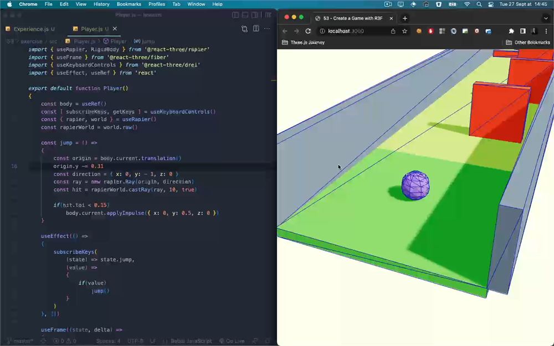Viewport: 554px width, 346px height.
Task: Click the red shield extension icon
Action: (430, 31)
